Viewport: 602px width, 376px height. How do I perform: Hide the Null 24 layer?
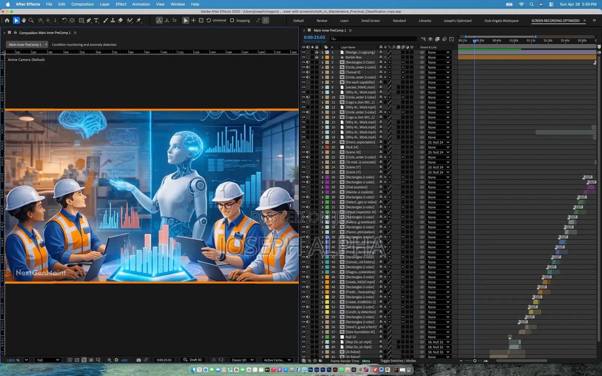(303, 147)
